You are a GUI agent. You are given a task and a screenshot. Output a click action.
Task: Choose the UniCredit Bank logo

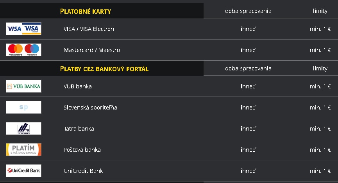coord(23,171)
